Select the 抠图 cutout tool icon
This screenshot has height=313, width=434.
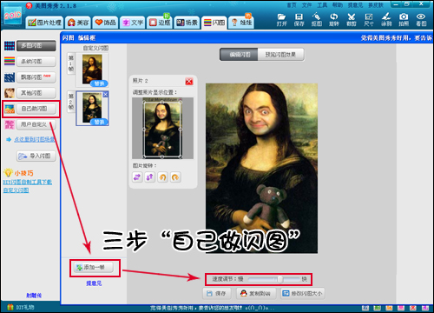point(316,20)
